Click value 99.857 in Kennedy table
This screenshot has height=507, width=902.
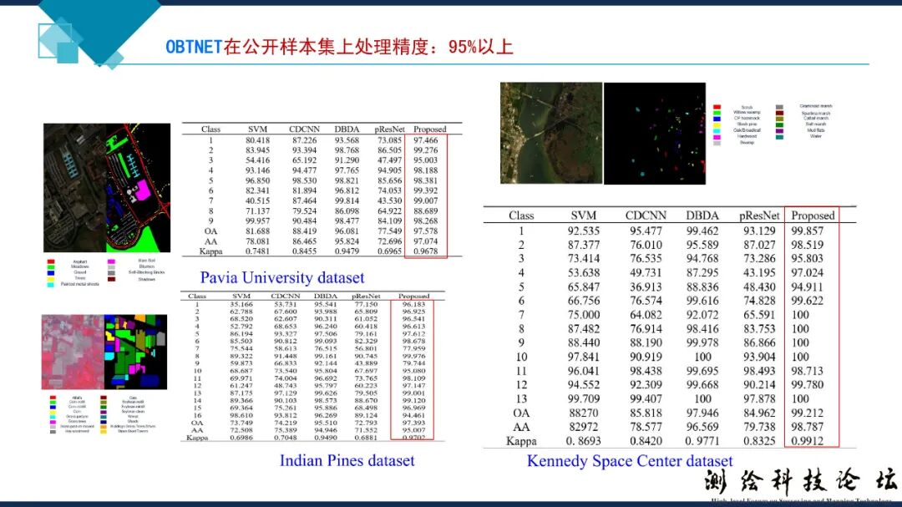coord(807,231)
